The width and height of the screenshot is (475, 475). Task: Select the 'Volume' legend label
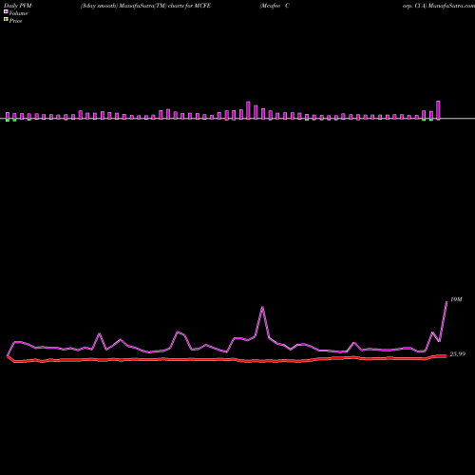click(18, 13)
